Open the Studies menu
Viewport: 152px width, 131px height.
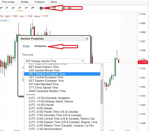tap(25, 2)
